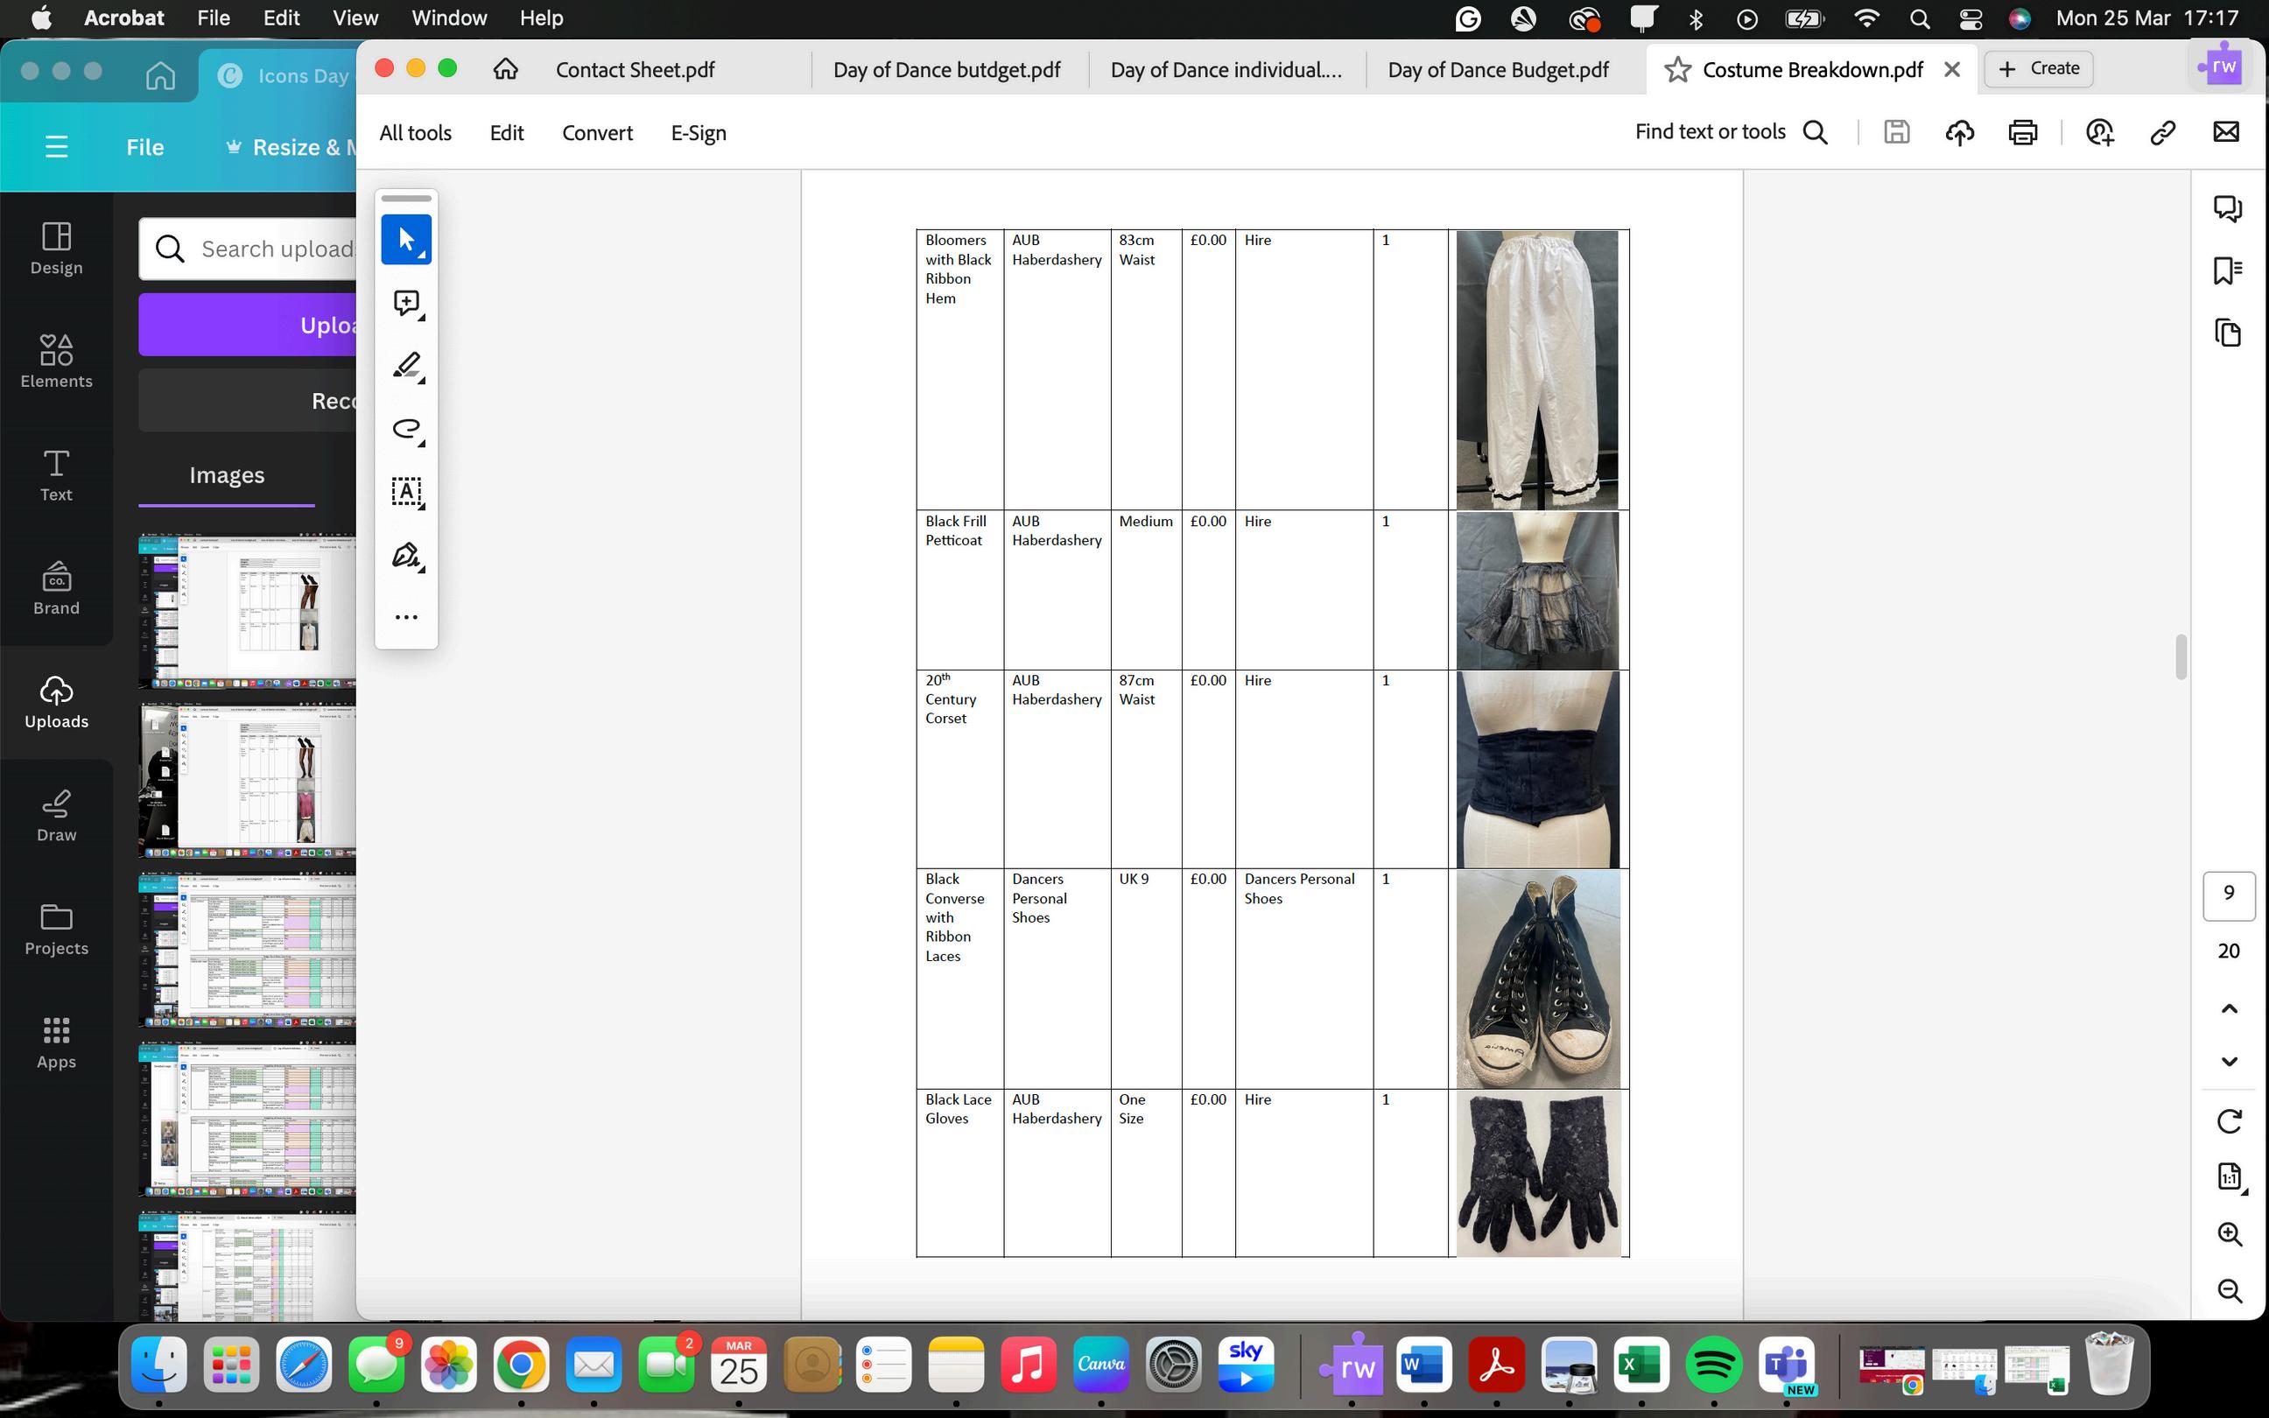Click the print icon in the toolbar
2269x1418 pixels.
(2022, 132)
